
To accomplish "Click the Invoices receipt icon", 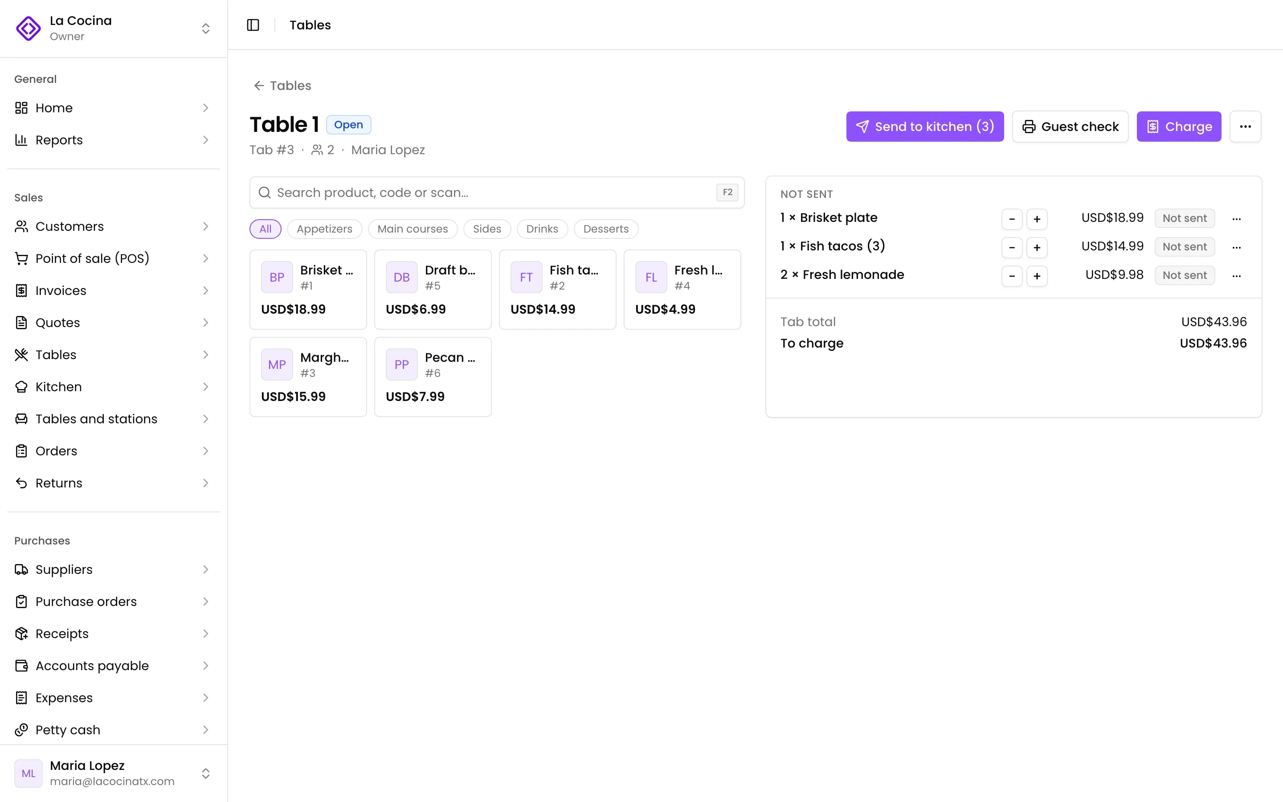I will tap(21, 291).
